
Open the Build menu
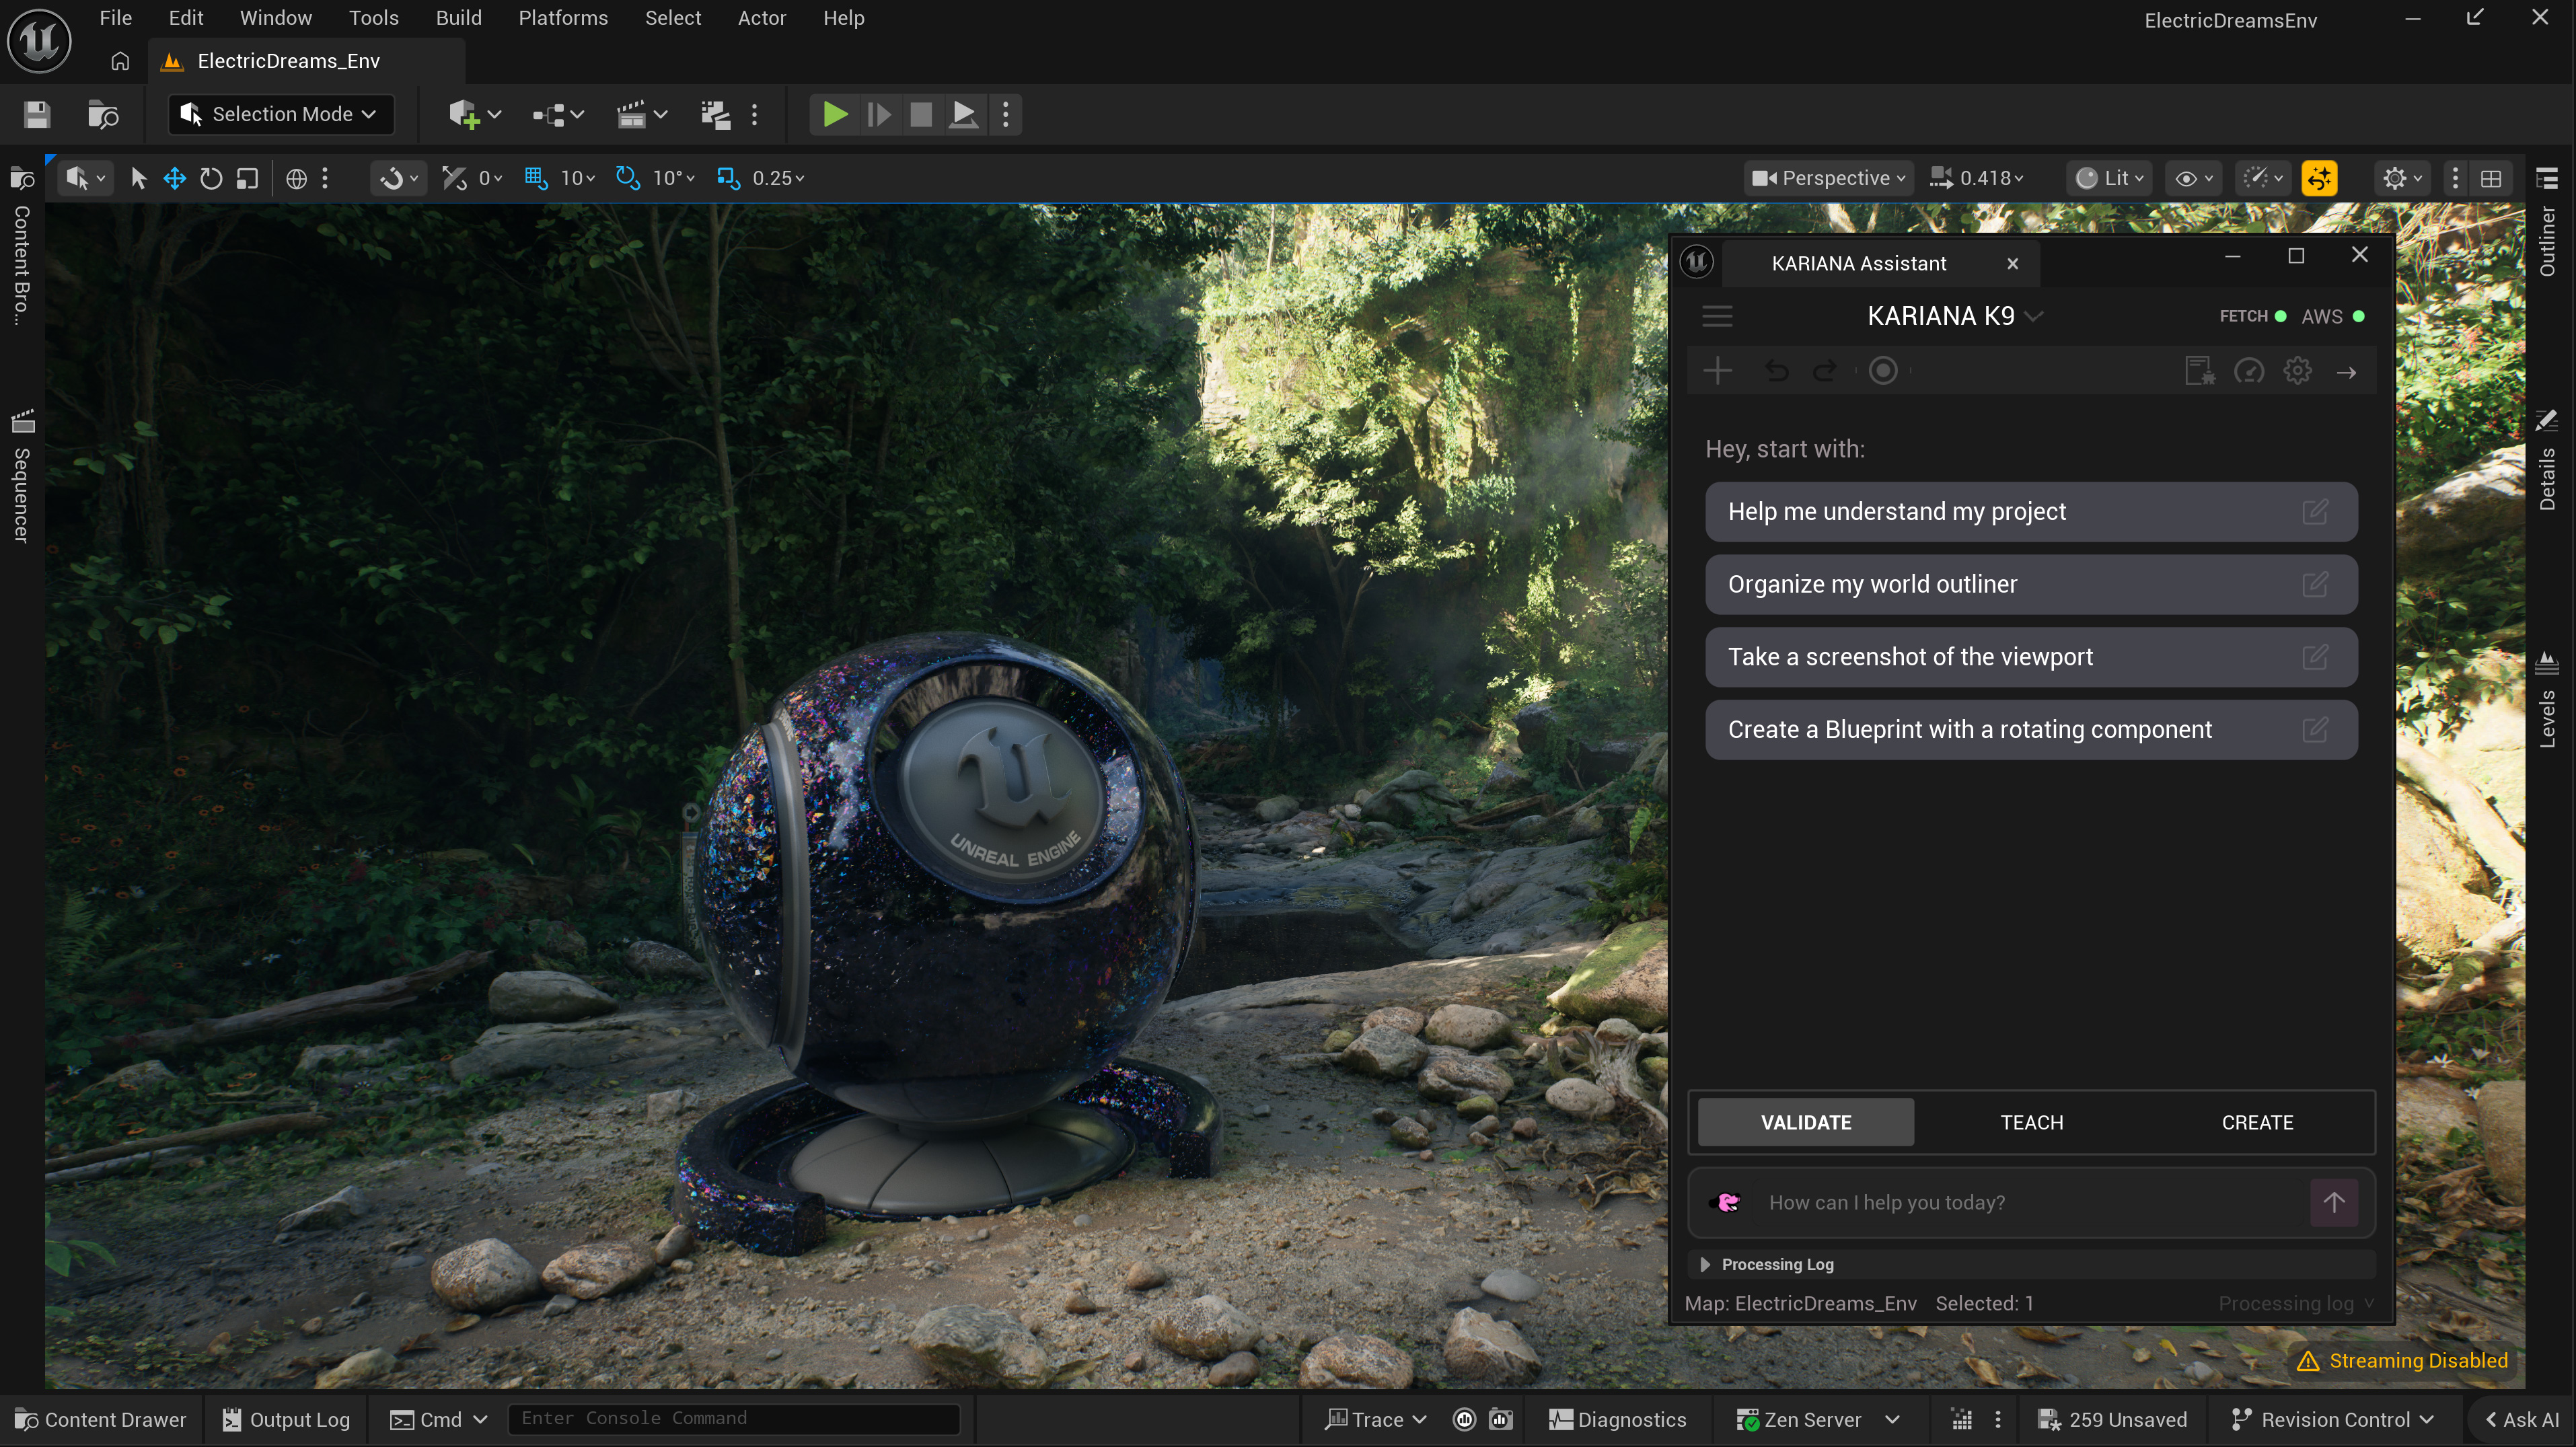[x=458, y=18]
